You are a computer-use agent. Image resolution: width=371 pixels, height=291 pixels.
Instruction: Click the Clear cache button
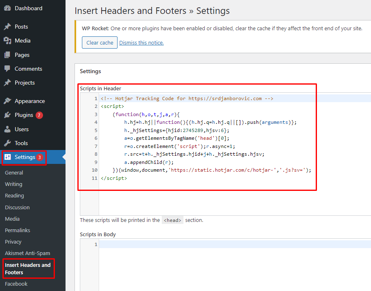100,43
